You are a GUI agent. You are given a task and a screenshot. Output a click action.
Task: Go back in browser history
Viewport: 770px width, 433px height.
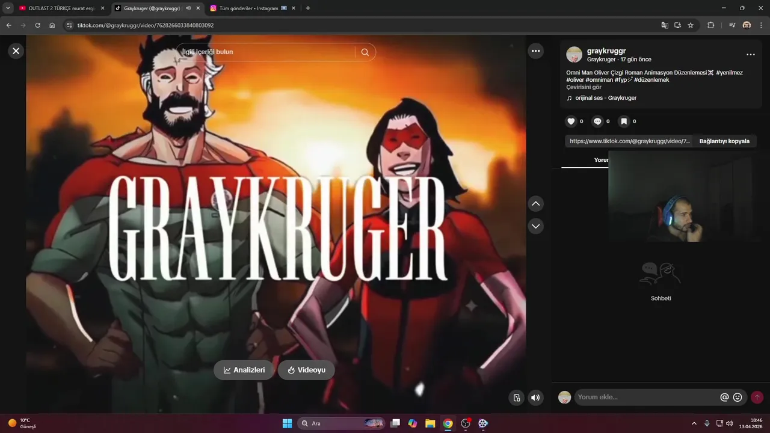point(8,25)
